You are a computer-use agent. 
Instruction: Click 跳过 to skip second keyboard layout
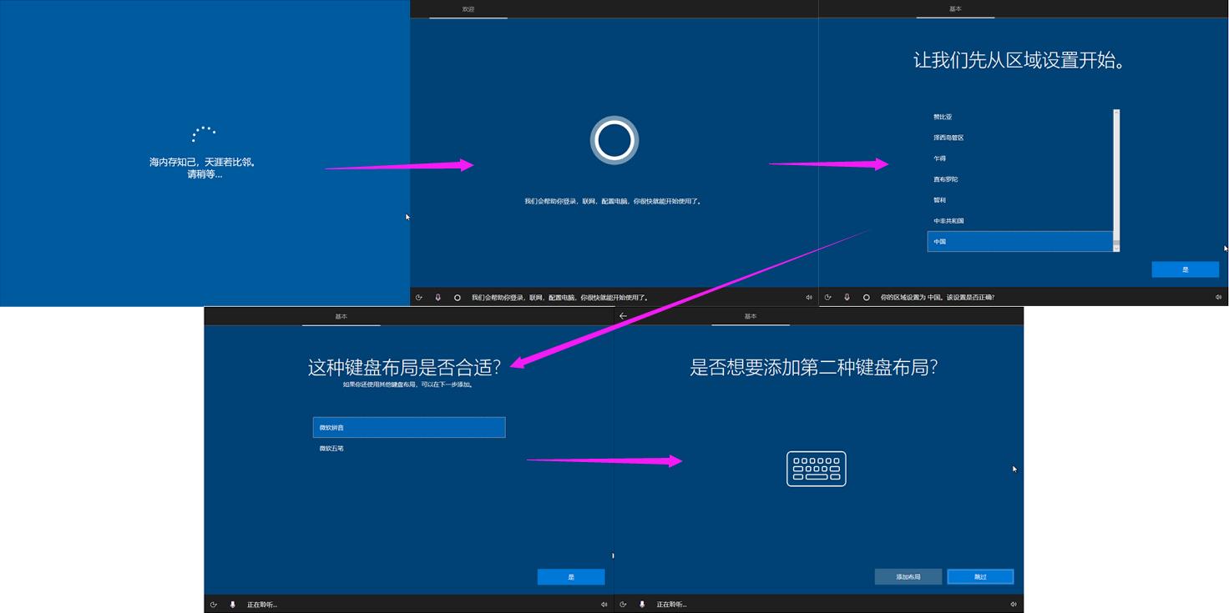coord(979,576)
